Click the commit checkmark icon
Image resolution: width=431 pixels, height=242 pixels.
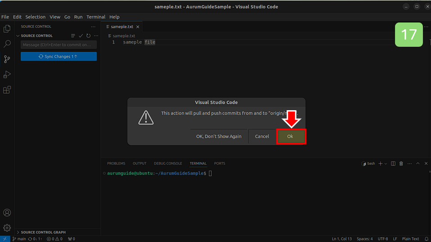tap(81, 36)
